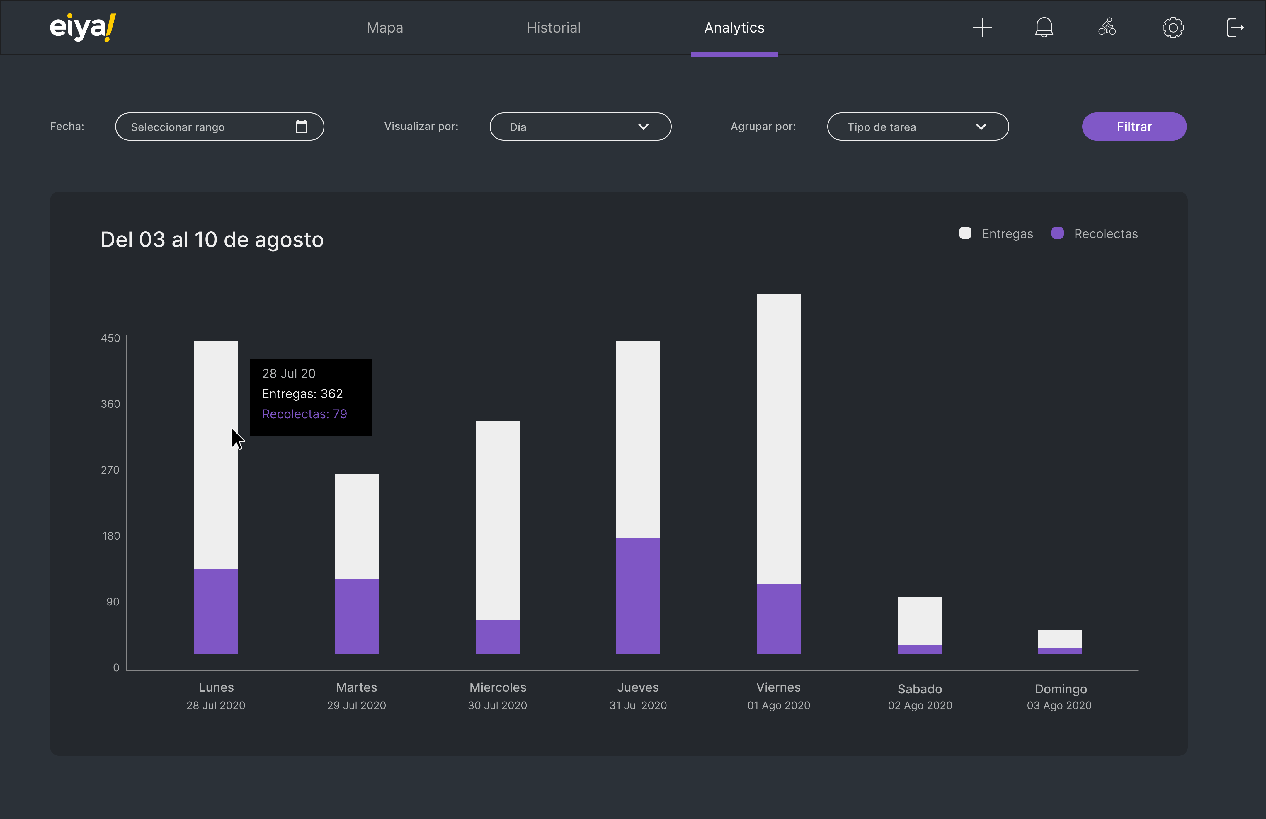The image size is (1266, 819).
Task: Click the 450 y-axis value
Action: click(x=110, y=338)
